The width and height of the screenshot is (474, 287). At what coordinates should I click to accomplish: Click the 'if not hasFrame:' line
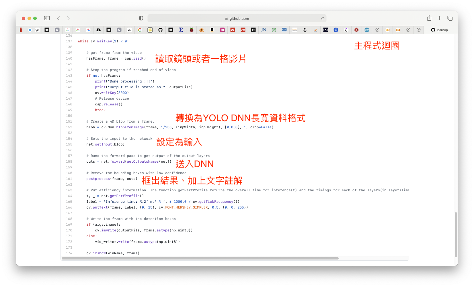click(x=103, y=76)
